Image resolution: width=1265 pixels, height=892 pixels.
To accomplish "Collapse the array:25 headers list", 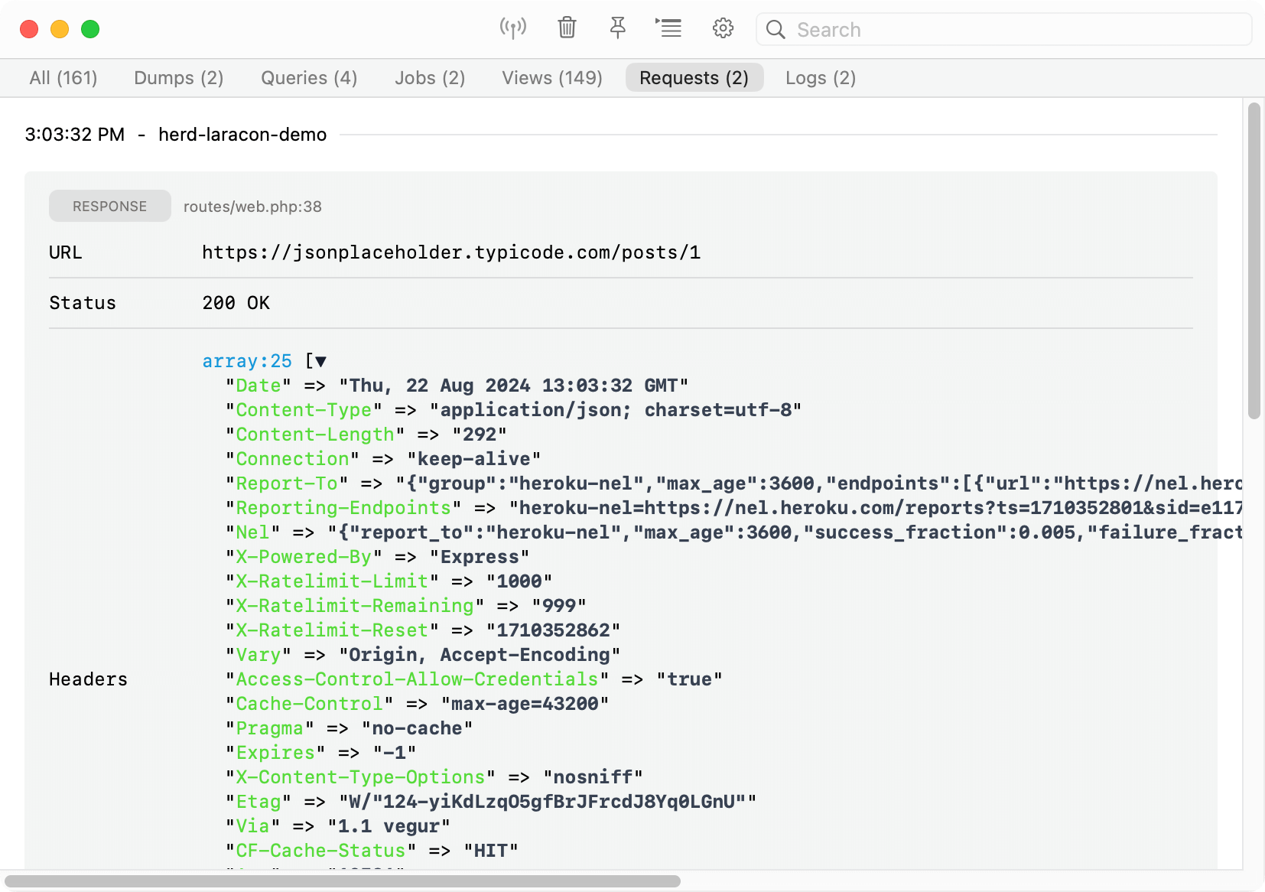I will (x=321, y=361).
